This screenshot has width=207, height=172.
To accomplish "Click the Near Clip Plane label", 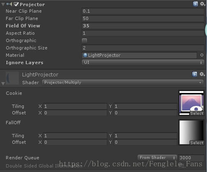I will pos(24,11).
